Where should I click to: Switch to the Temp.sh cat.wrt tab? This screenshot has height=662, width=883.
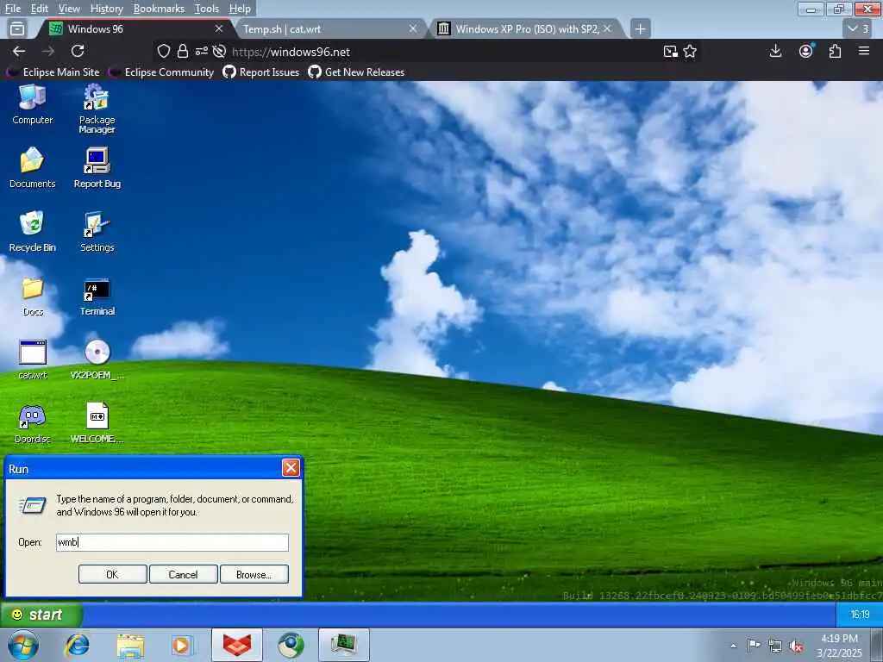coord(329,28)
